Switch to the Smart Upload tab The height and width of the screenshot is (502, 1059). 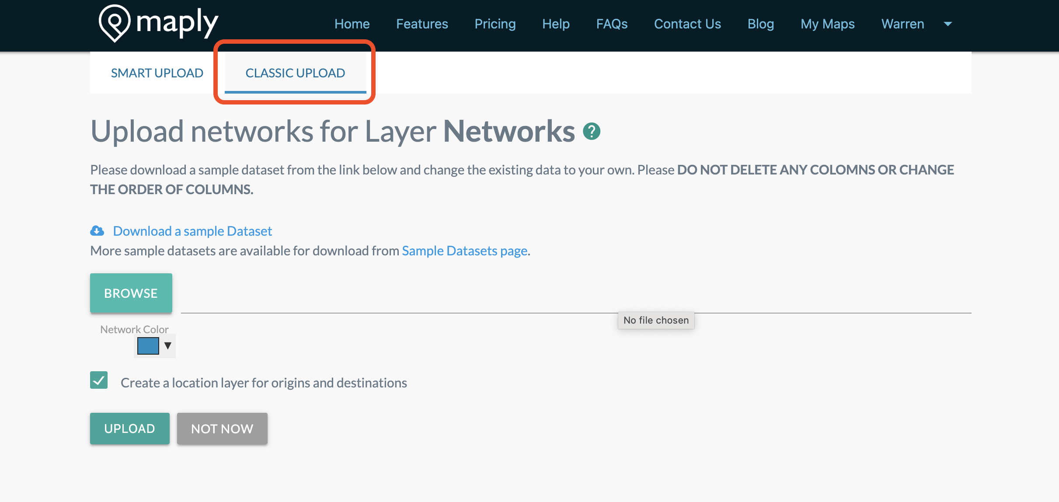[157, 73]
